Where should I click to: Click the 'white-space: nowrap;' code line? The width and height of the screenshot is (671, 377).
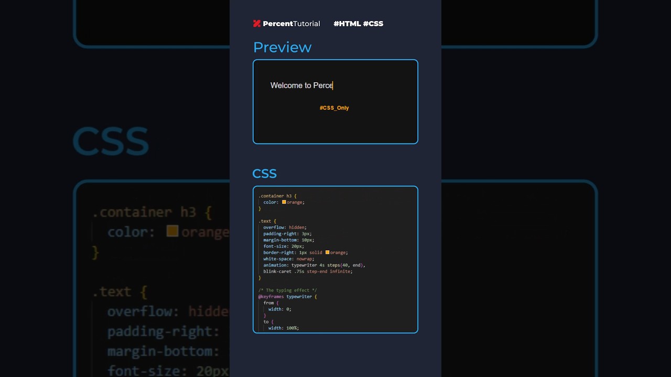[289, 259]
